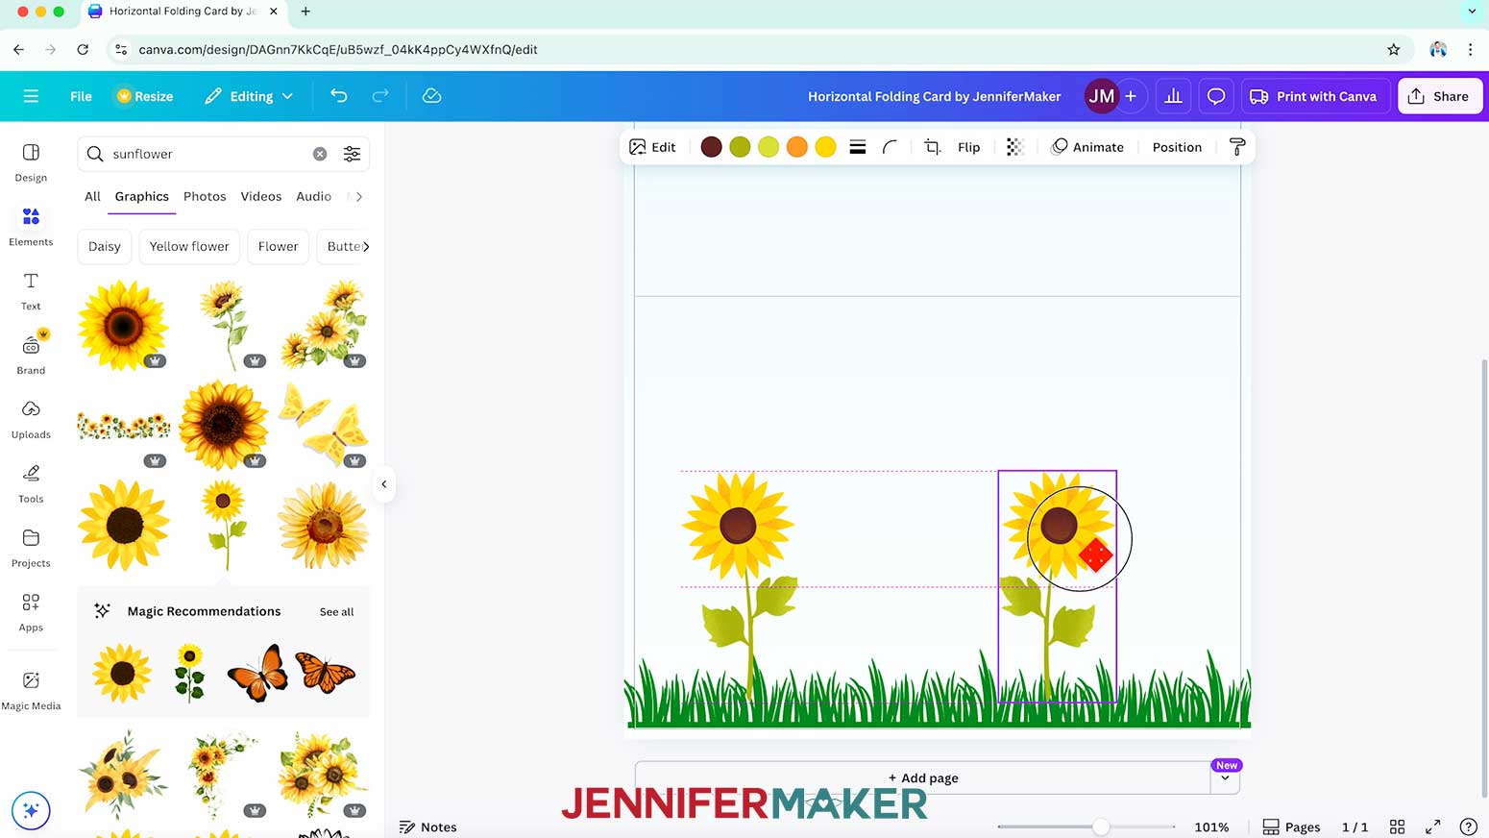Select the dark brown color swatch
This screenshot has width=1489, height=838.
[711, 147]
